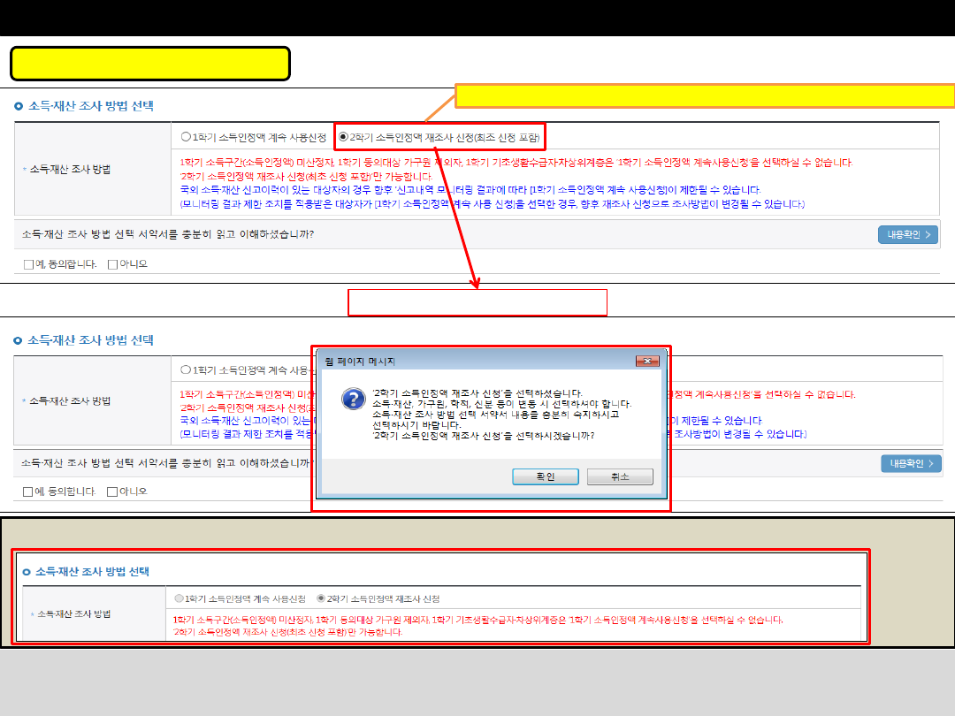Select bottom panel 1학기 소득인정액 계속 사용신청 radio
Viewport: 955px width, 716px height.
(x=180, y=598)
